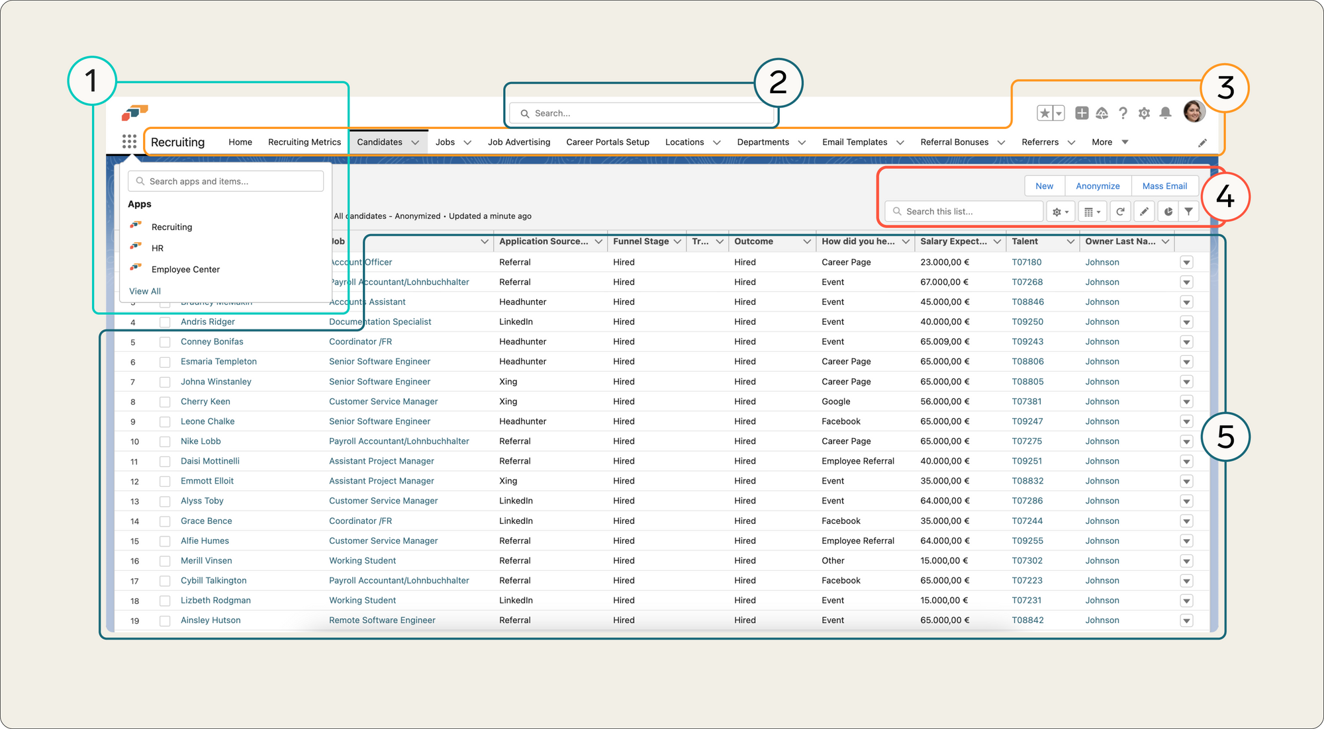Switch to the Recruiting Metrics tab
Screen dimensions: 1324x729
304,142
